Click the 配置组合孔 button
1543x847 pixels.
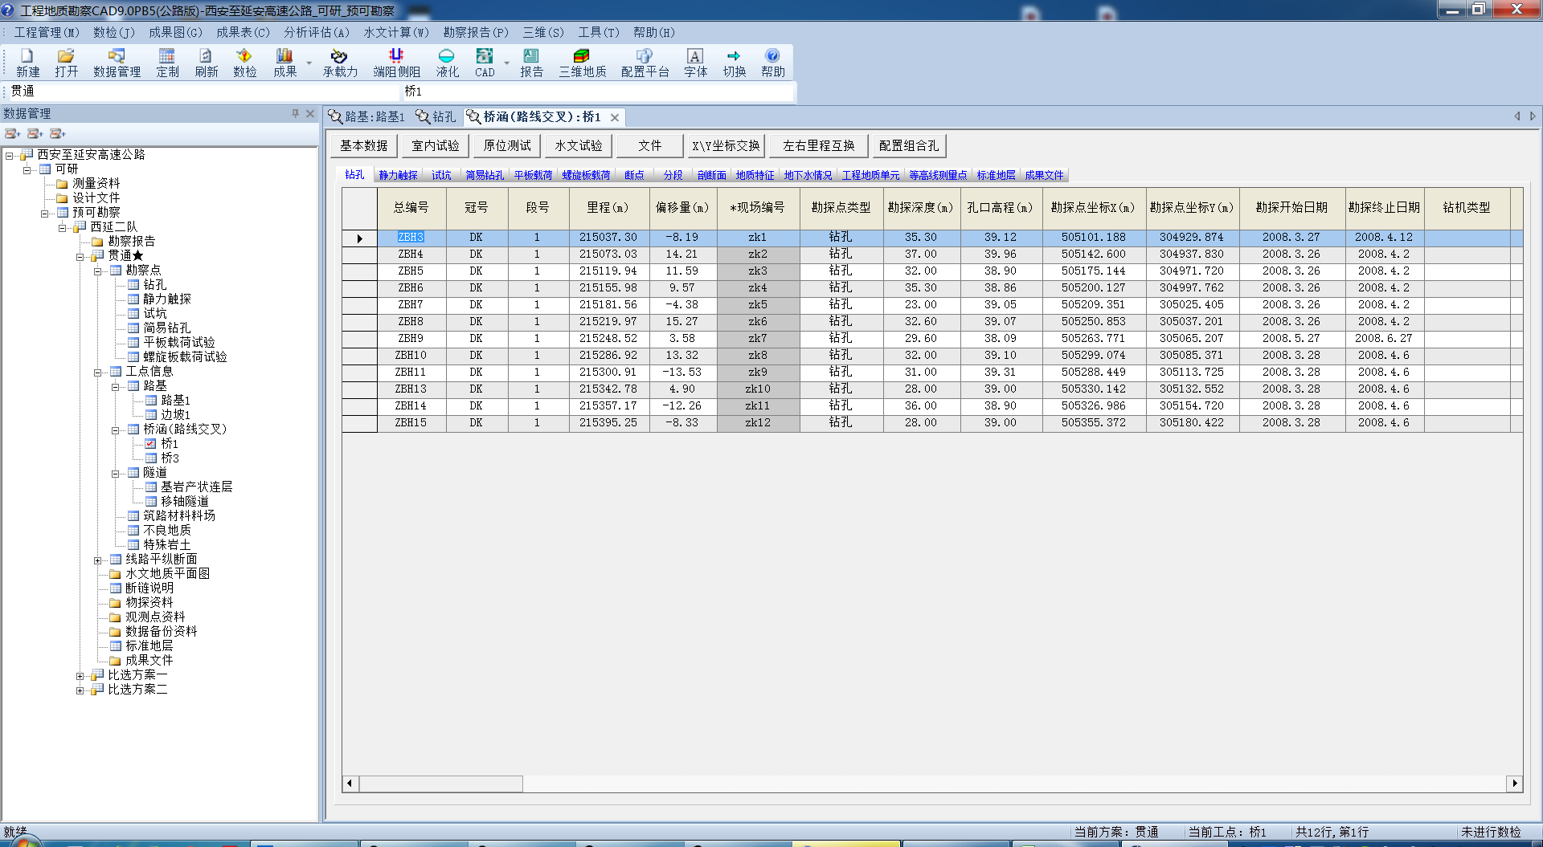point(909,145)
